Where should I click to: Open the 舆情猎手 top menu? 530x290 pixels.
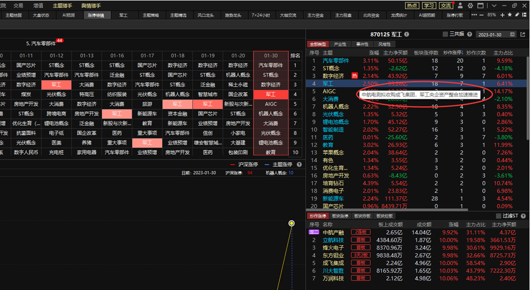91,6
